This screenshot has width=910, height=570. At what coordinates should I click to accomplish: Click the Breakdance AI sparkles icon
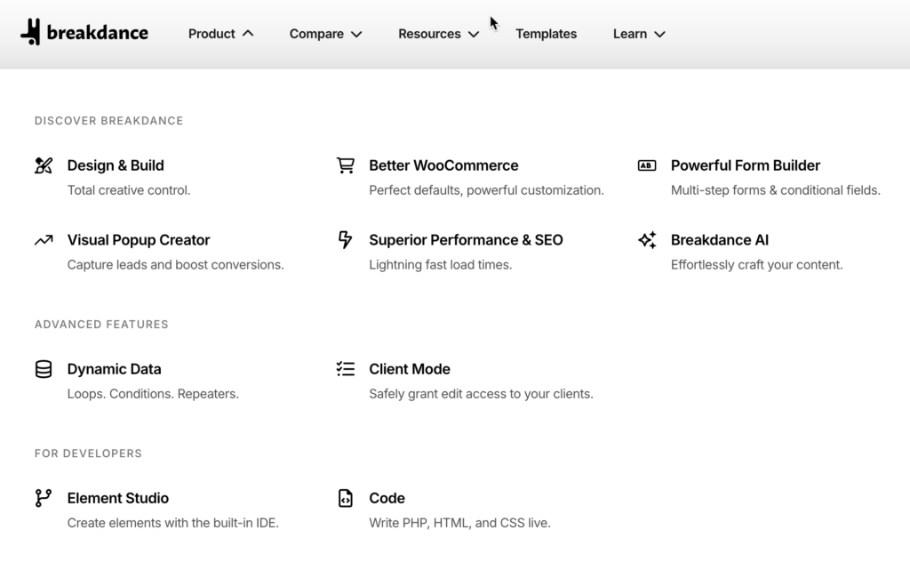pyautogui.click(x=647, y=240)
